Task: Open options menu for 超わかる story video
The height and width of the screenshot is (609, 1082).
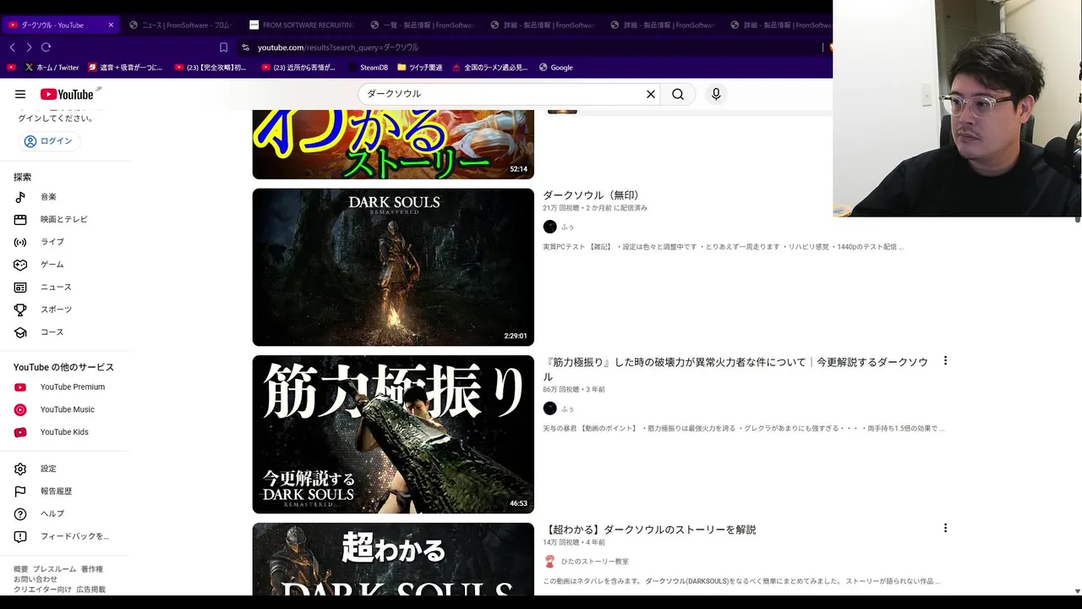Action: pyautogui.click(x=945, y=529)
